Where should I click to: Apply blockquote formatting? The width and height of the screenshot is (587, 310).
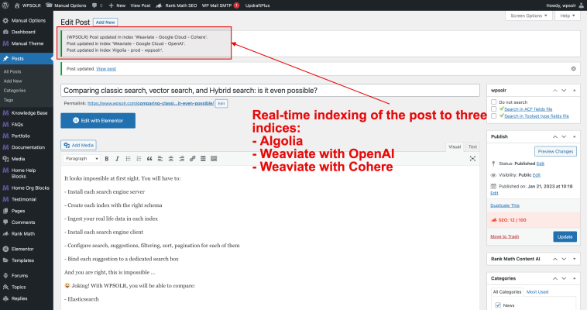click(x=149, y=159)
